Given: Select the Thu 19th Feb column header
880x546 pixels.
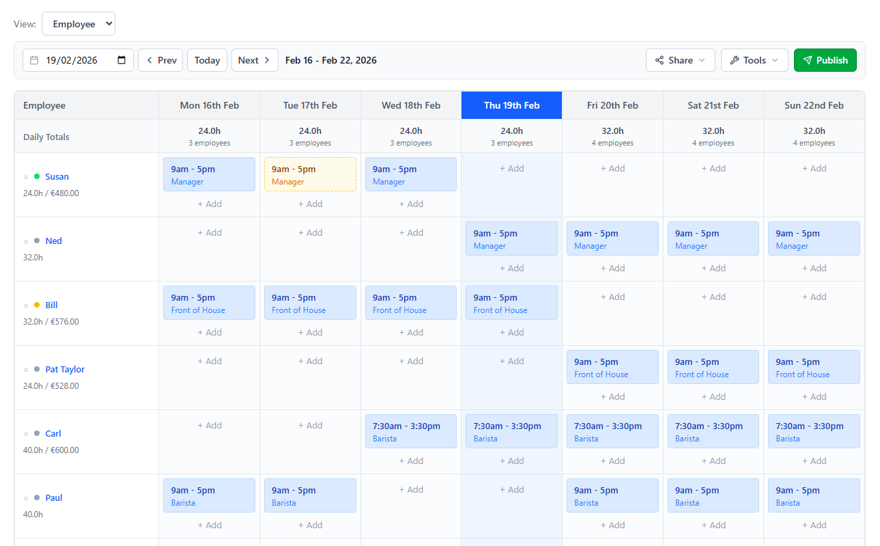Looking at the screenshot, I should point(511,105).
